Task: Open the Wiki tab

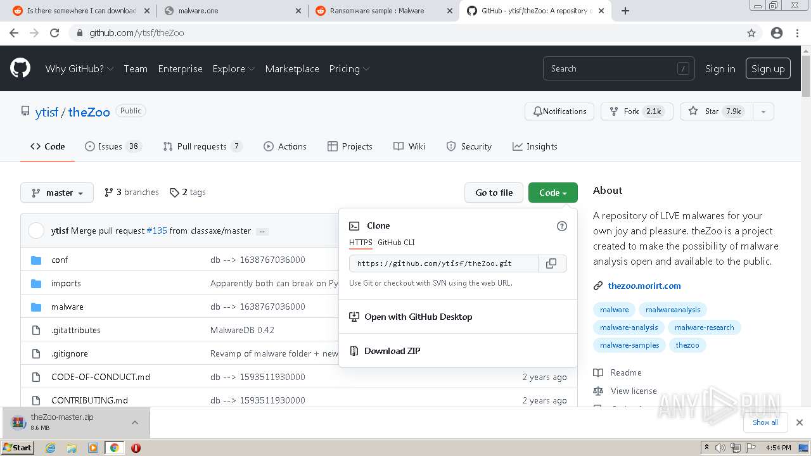Action: (409, 146)
